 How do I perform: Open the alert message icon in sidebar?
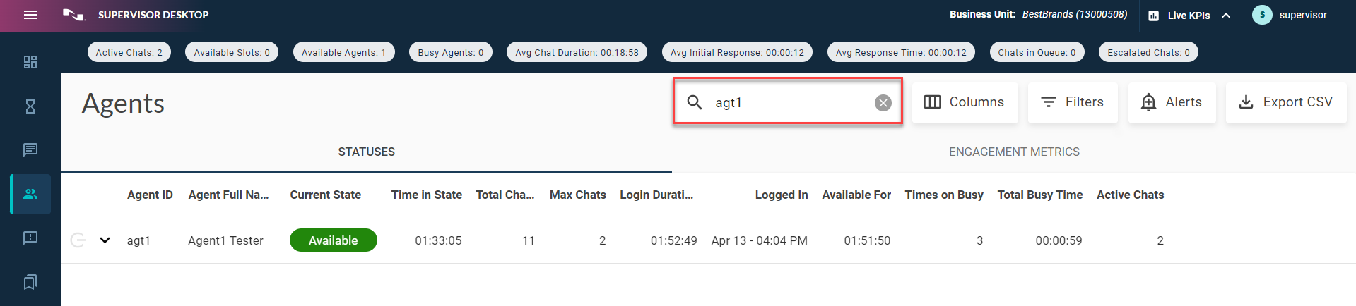pos(30,238)
